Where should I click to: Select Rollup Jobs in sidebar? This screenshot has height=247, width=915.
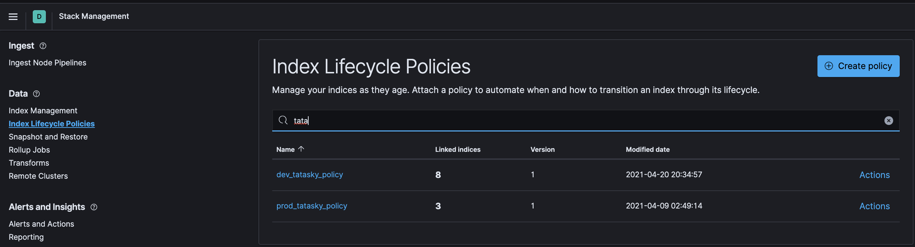coord(29,150)
